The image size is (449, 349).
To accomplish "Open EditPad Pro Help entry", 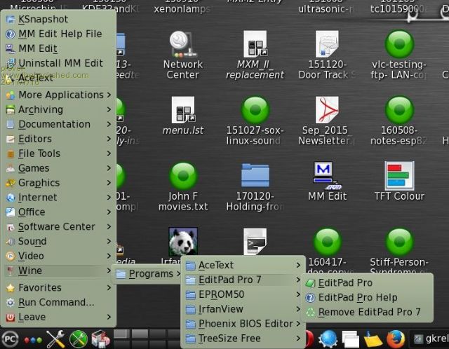I will (357, 297).
